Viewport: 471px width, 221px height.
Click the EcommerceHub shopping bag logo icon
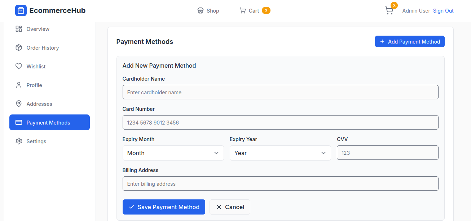21,10
